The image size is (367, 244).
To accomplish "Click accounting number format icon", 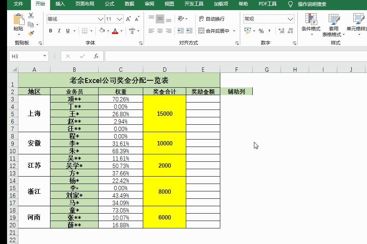I will (248, 31).
